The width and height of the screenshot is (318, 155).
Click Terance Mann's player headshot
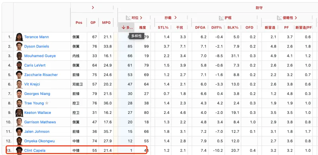[19, 37]
